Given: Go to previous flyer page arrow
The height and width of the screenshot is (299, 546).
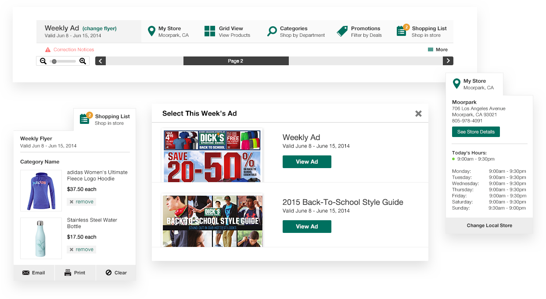Looking at the screenshot, I should 101,61.
